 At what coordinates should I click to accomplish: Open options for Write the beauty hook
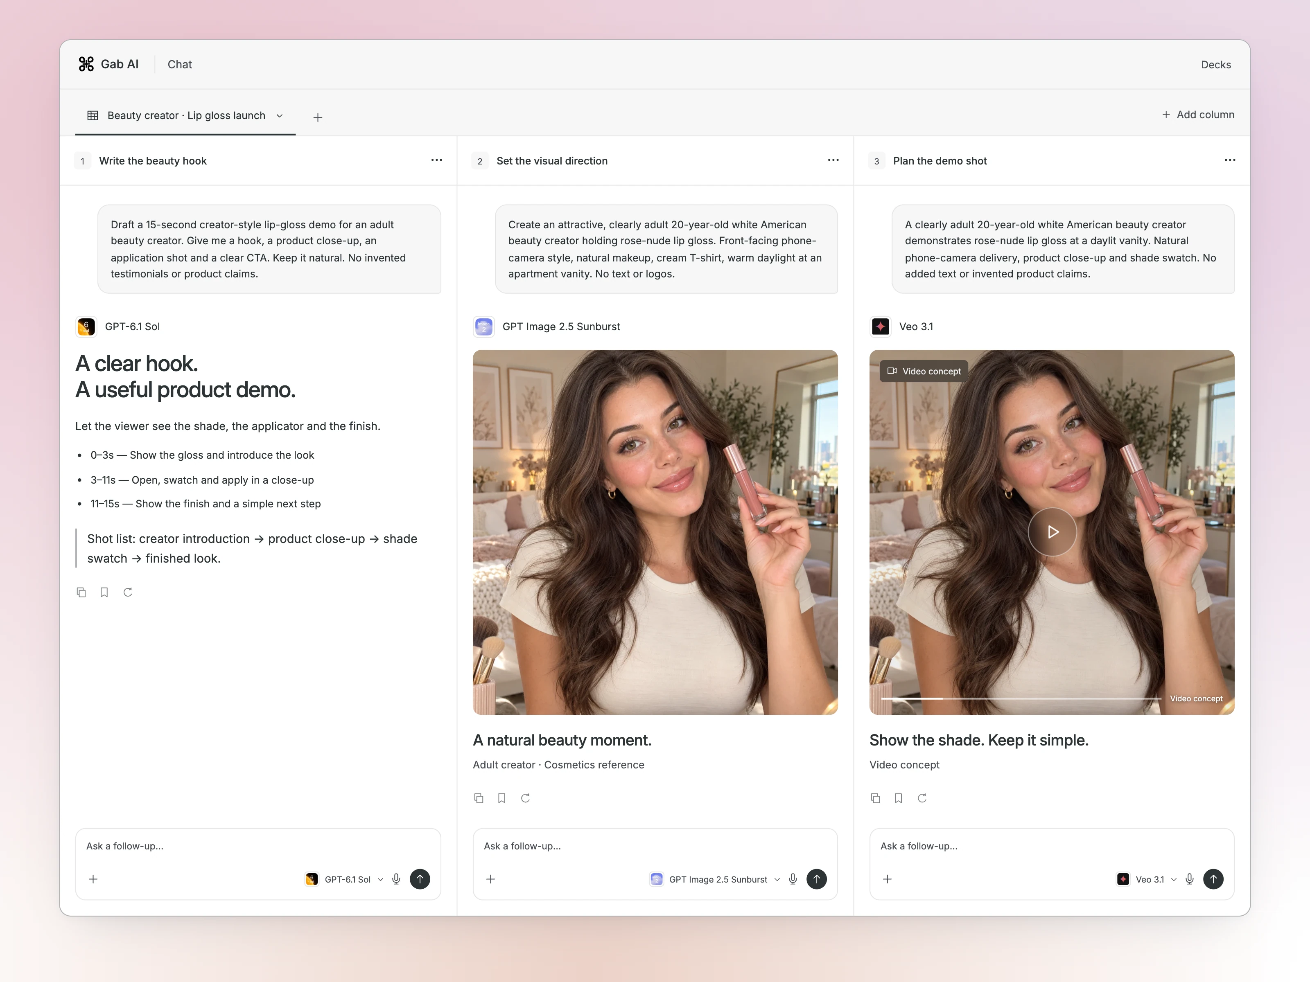click(x=436, y=160)
